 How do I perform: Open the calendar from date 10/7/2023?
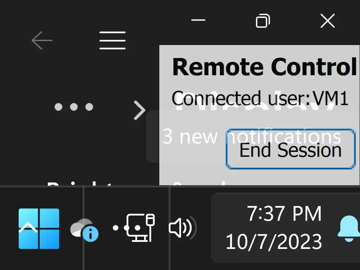coord(274,242)
